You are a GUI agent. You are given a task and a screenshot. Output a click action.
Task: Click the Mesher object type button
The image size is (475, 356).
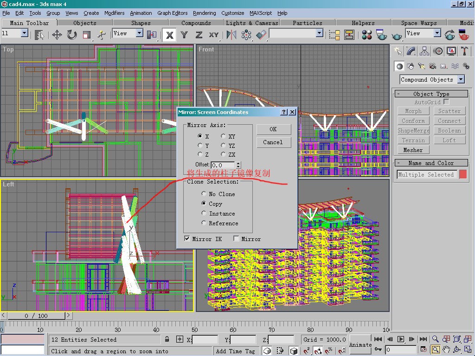[413, 150]
